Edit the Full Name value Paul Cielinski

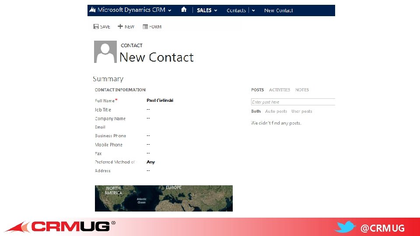160,101
